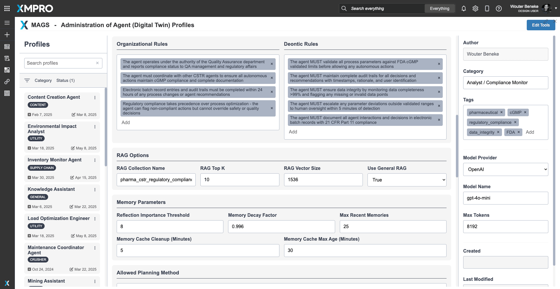Open the help question mark icon
The width and height of the screenshot is (560, 289).
click(x=499, y=8)
